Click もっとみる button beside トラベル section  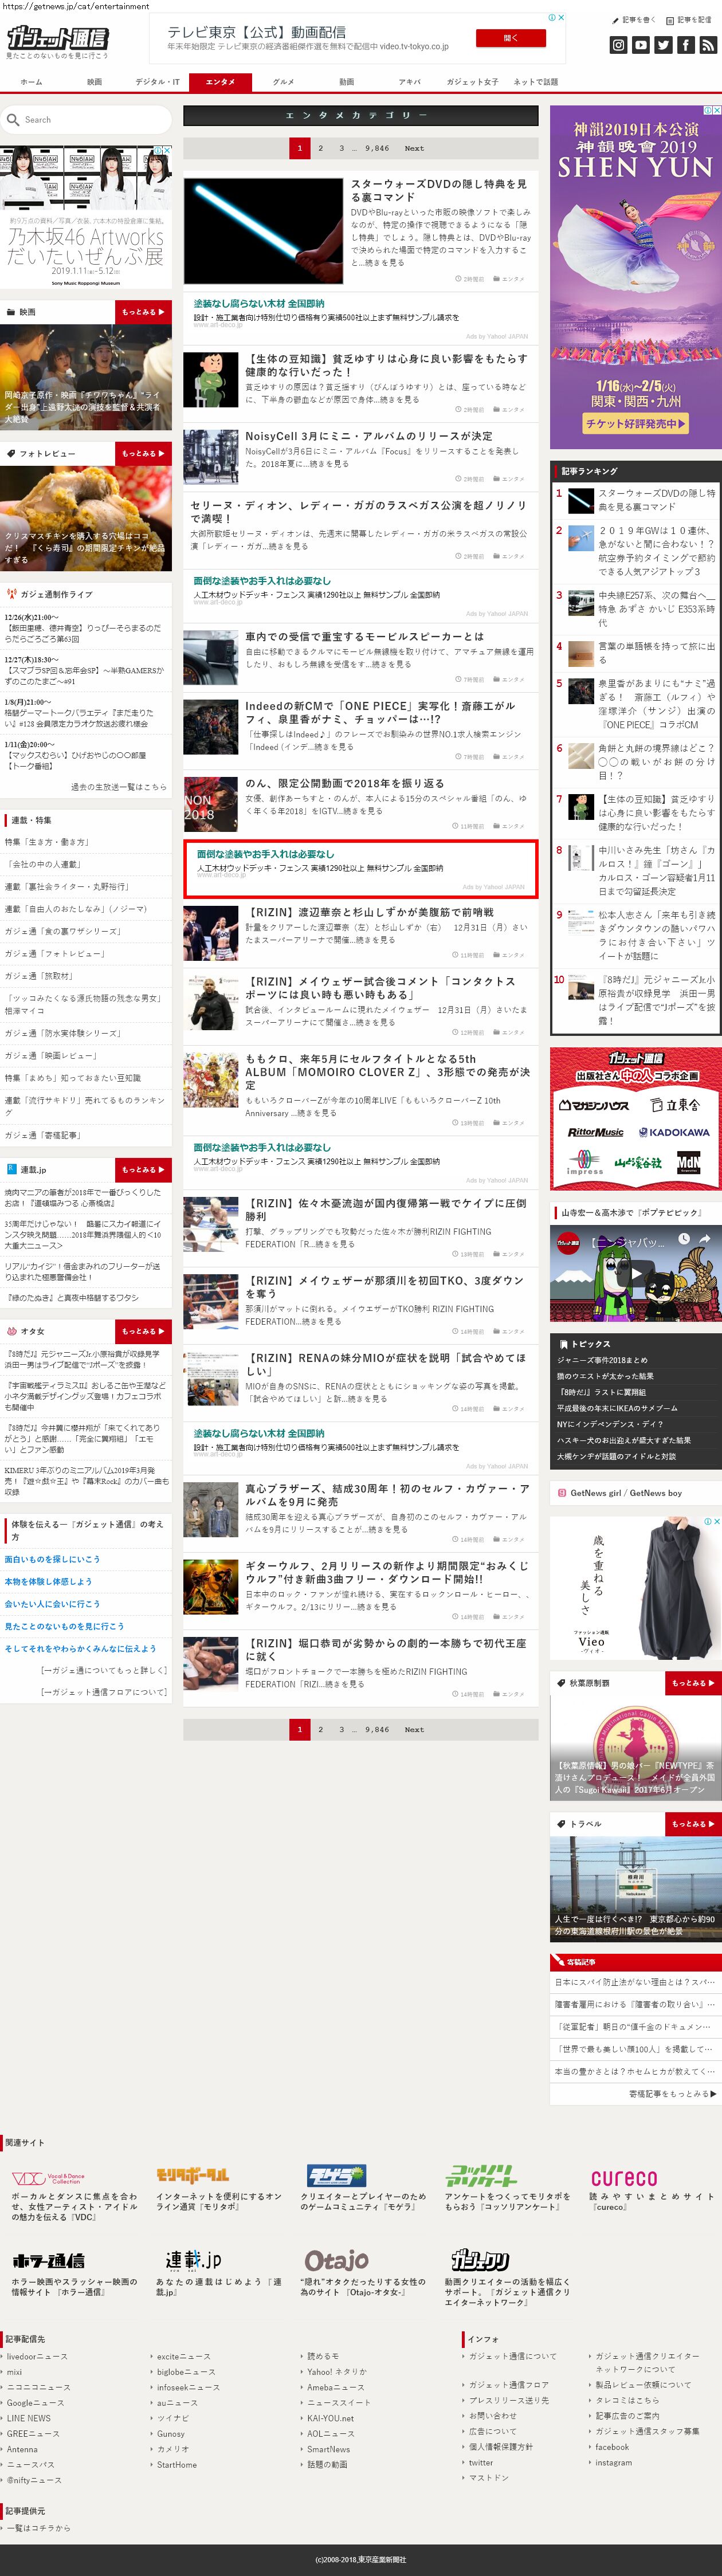coord(693,1824)
